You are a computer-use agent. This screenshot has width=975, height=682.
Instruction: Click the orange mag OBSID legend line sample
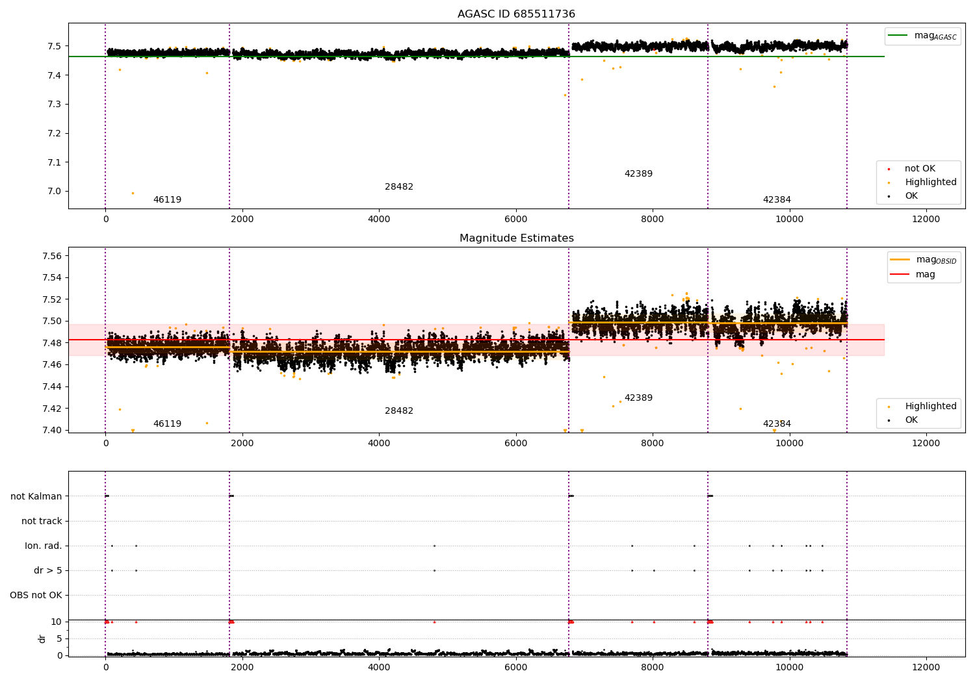[900, 260]
